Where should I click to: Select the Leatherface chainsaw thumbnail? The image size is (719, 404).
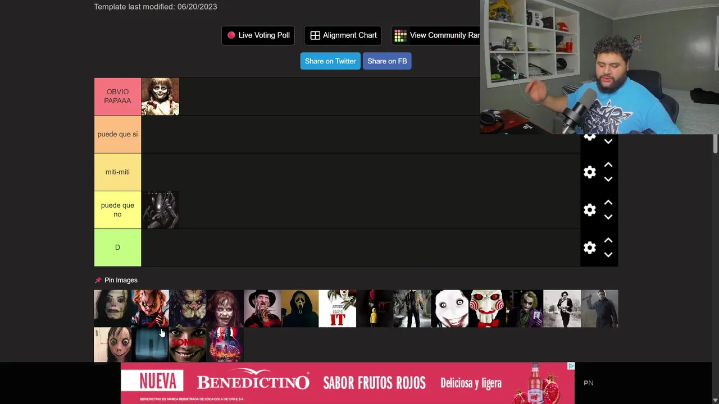tap(562, 309)
